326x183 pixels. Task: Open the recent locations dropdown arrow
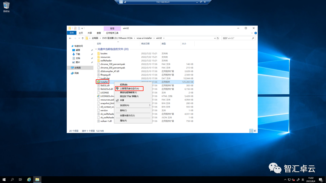(79, 38)
